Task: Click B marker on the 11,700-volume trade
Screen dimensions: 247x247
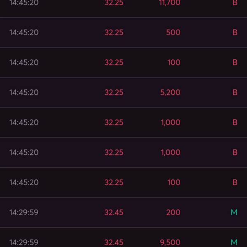Action: pos(235,3)
